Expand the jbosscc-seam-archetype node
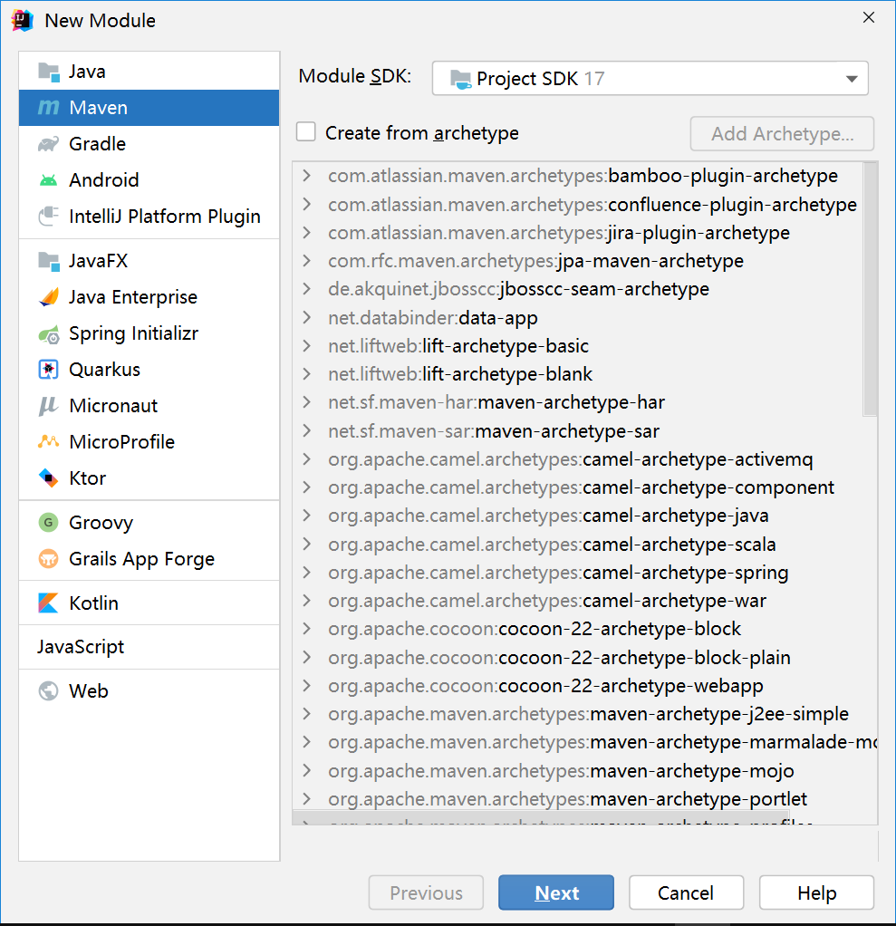 click(x=306, y=289)
